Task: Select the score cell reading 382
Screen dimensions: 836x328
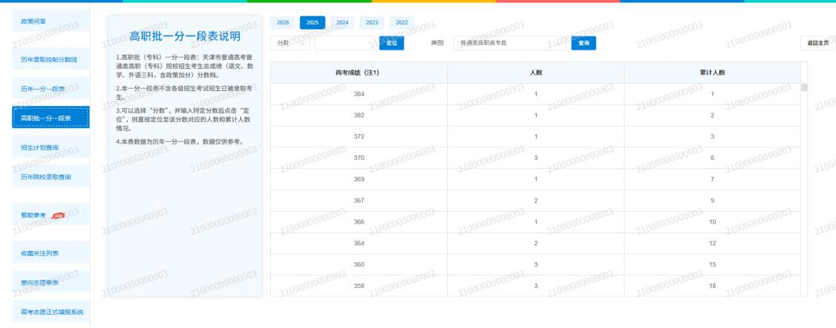Action: click(359, 116)
